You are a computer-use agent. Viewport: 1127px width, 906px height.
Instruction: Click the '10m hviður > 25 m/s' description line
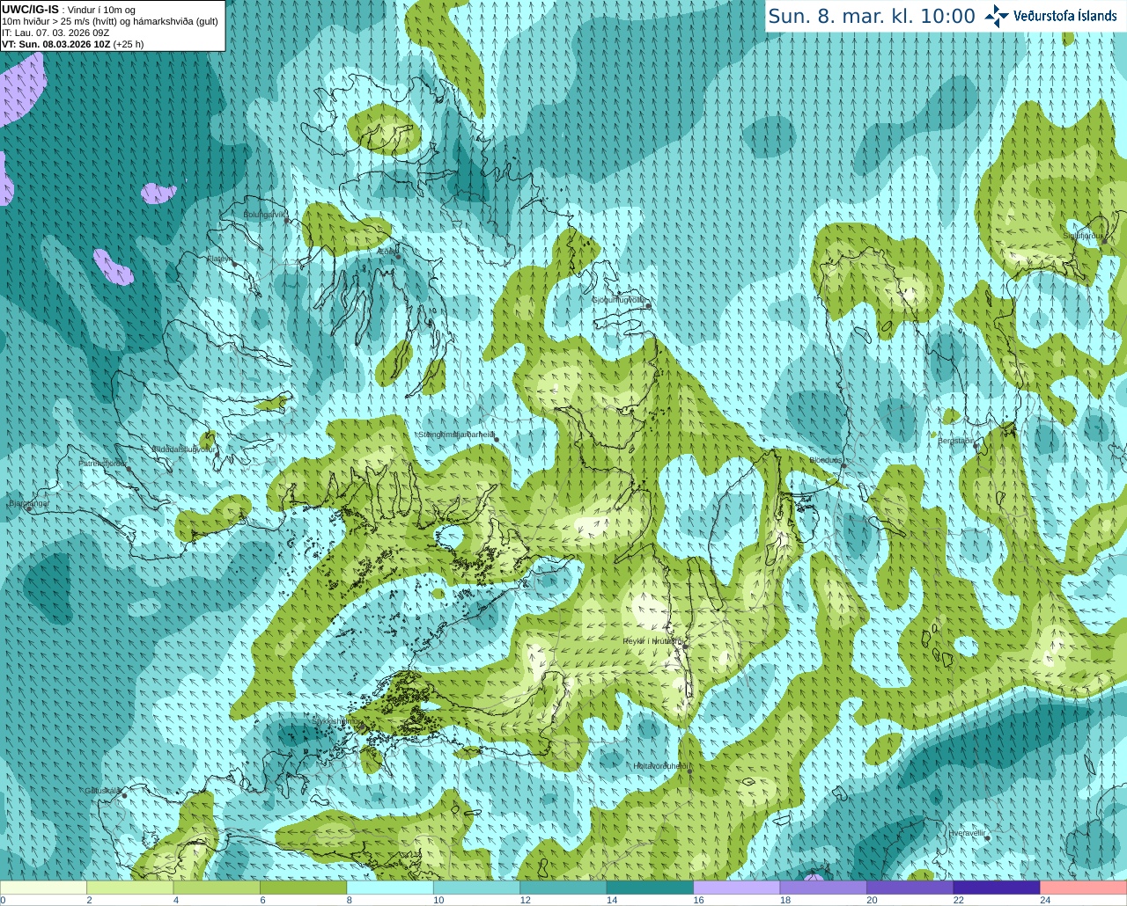pos(110,21)
